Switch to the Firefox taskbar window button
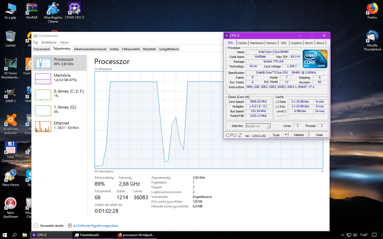The height and width of the screenshot is (239, 383). tap(137, 235)
